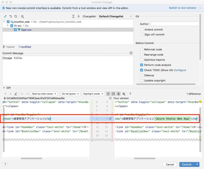
Task: Click the Show Diff icon in changes toolbar
Action: click(5, 16)
